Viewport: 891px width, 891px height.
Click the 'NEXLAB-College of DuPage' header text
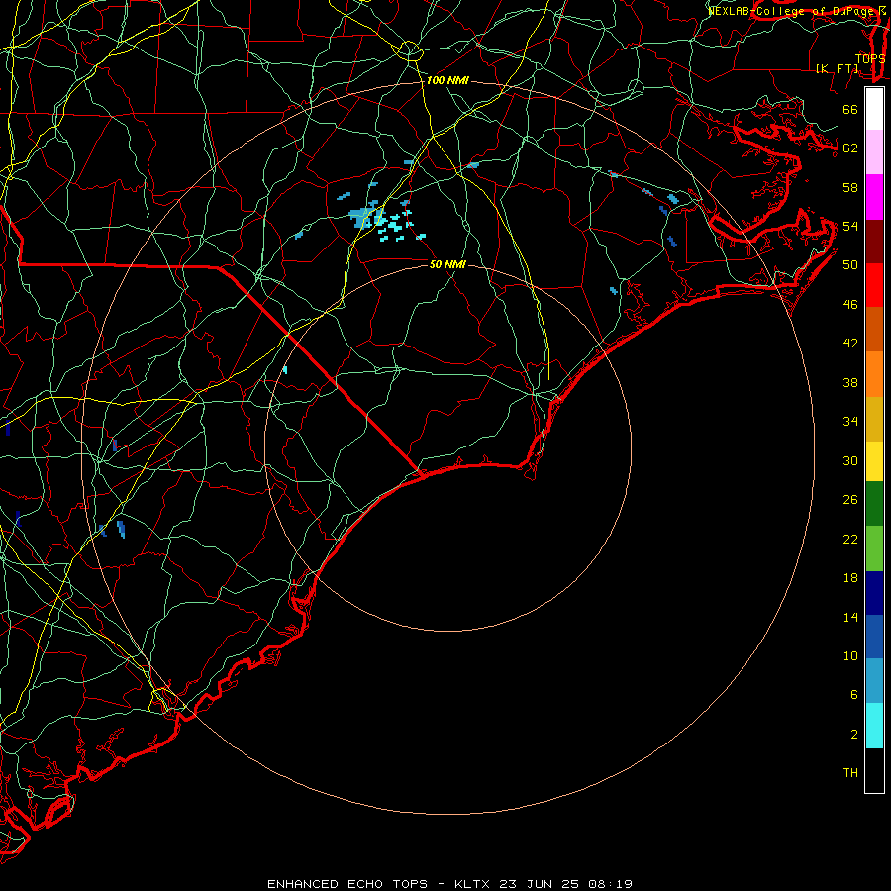coord(793,11)
